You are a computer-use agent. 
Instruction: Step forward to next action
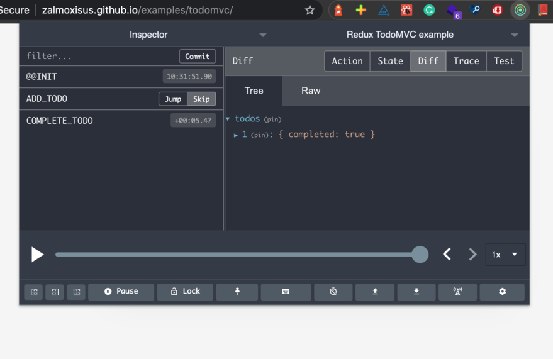472,255
